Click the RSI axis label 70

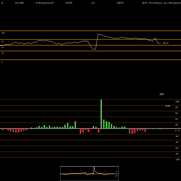3,42
